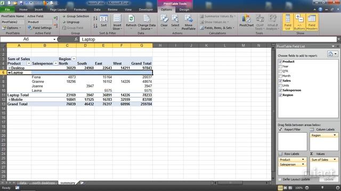Open the Salesperson filter dropdown
The width and height of the screenshot is (341, 191).
[55, 64]
